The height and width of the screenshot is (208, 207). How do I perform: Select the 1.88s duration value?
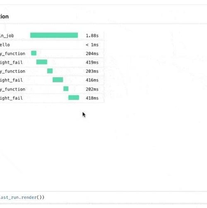(x=92, y=36)
